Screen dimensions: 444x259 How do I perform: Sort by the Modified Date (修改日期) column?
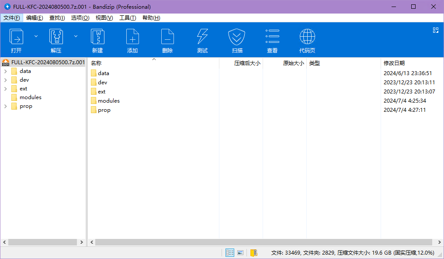pos(394,63)
